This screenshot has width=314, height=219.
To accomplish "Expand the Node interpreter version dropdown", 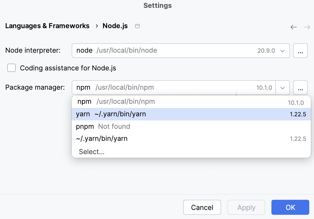I will tap(282, 51).
